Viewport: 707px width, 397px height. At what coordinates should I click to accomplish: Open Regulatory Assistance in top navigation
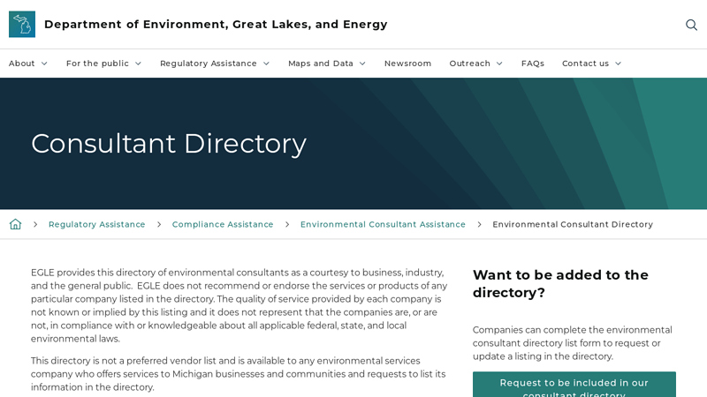[209, 64]
